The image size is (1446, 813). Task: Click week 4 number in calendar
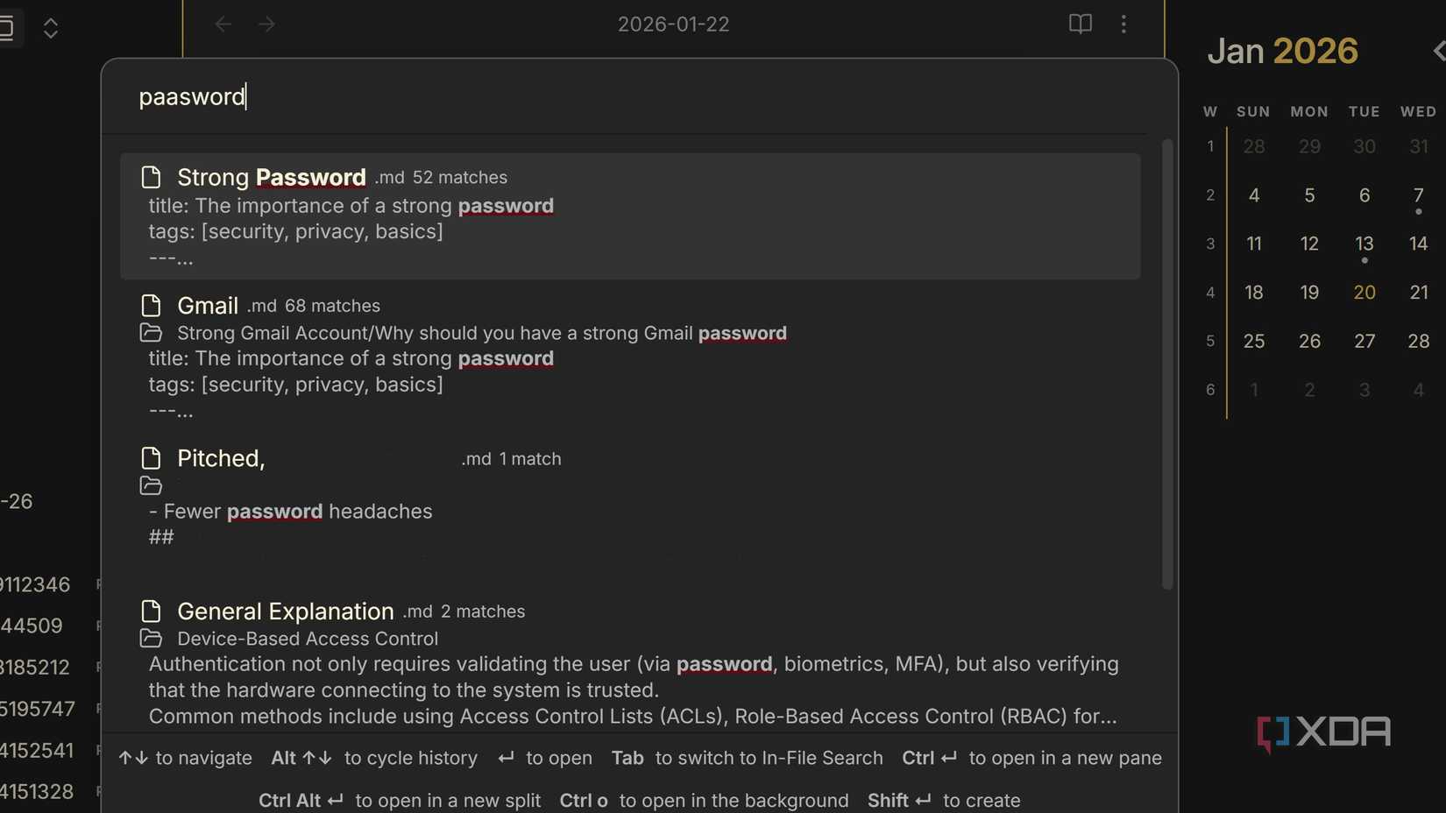coord(1210,293)
